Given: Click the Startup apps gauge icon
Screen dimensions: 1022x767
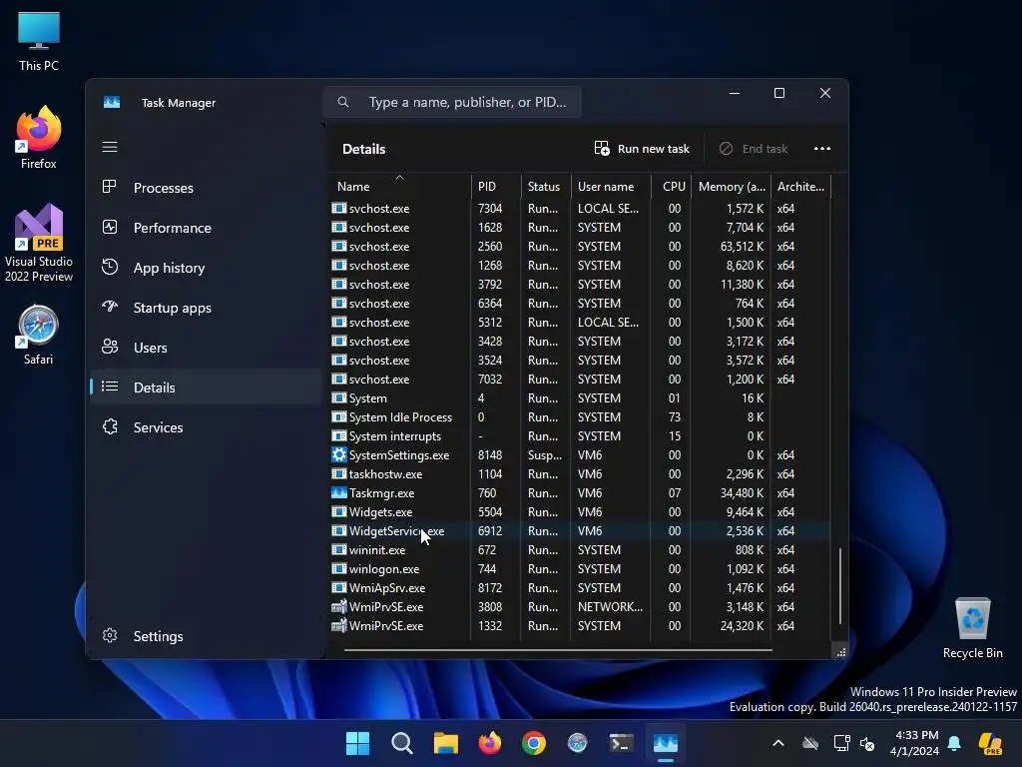Looking at the screenshot, I should 110,307.
